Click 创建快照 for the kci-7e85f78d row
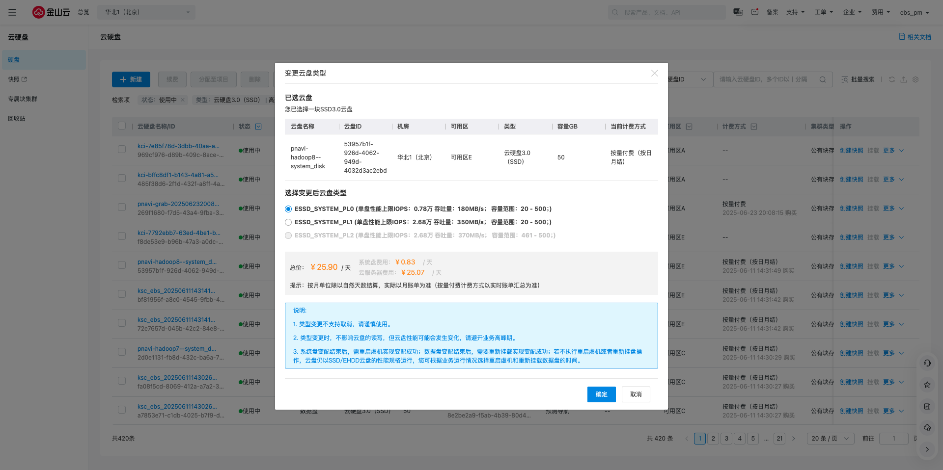 [x=851, y=151]
